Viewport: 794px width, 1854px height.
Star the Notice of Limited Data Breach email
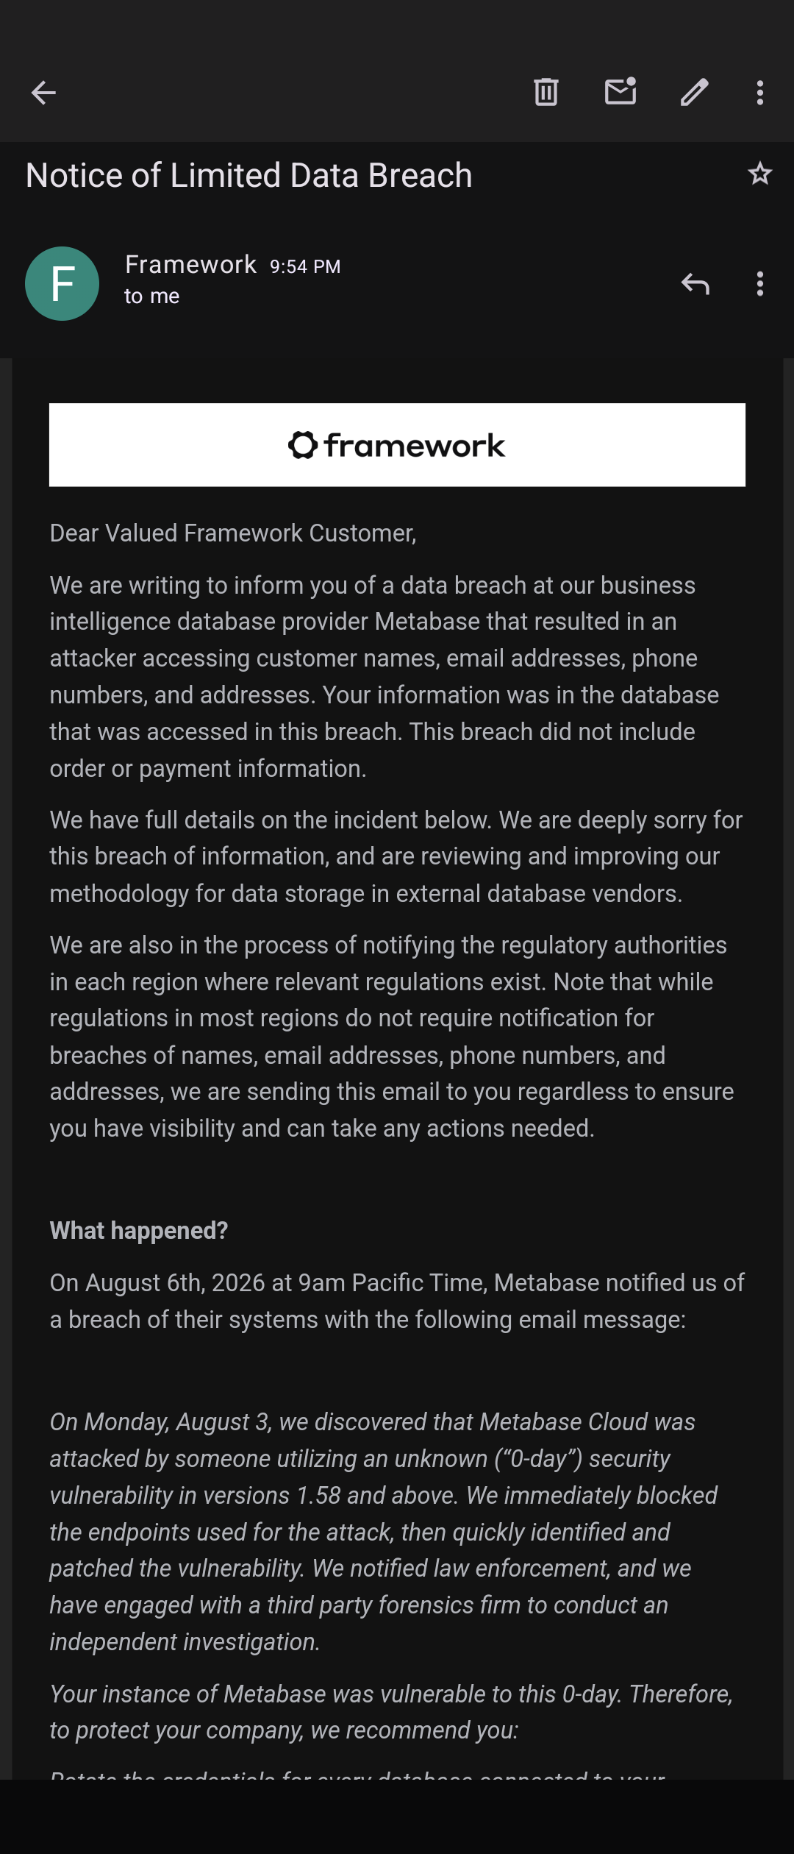759,174
